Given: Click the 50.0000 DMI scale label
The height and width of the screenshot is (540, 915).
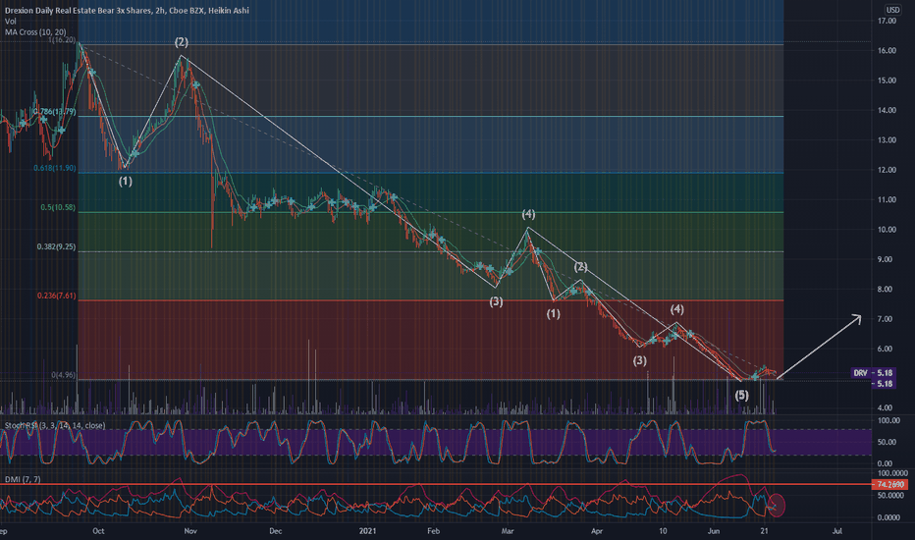Looking at the screenshot, I should 892,496.
